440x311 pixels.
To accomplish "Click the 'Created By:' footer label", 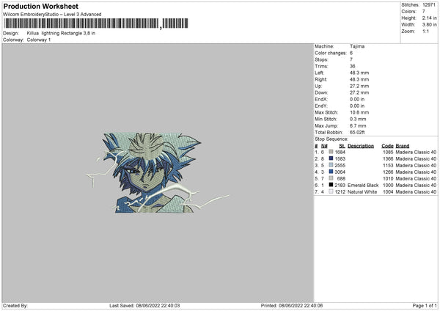I will pyautogui.click(x=15, y=306).
